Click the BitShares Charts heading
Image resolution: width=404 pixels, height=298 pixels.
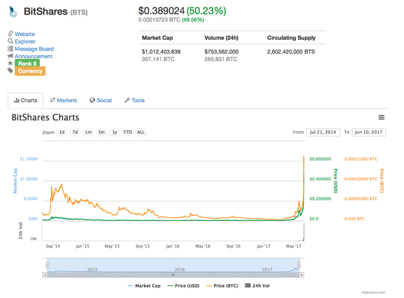(x=45, y=117)
